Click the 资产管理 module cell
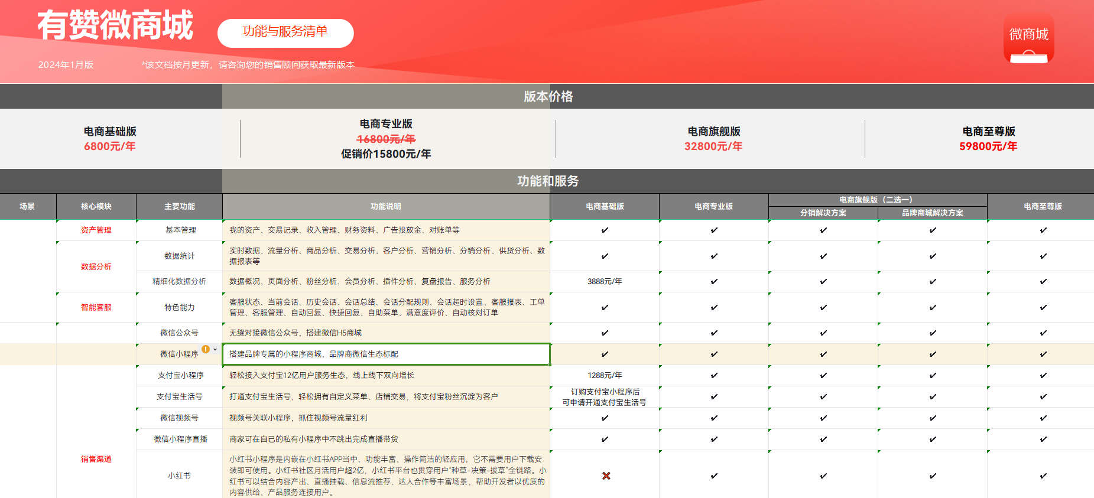This screenshot has height=498, width=1094. [96, 230]
